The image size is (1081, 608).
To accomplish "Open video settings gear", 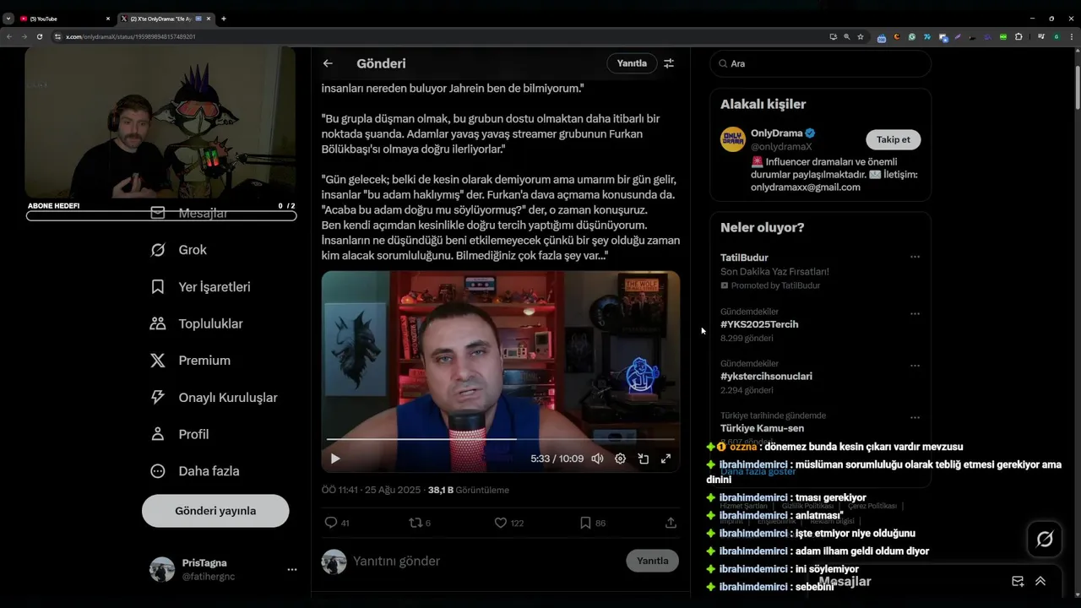I will pos(620,459).
